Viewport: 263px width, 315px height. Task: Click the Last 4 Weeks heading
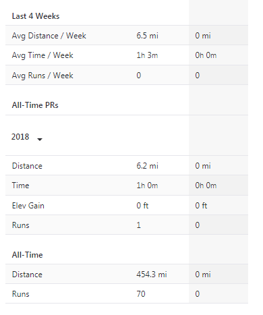coord(36,16)
